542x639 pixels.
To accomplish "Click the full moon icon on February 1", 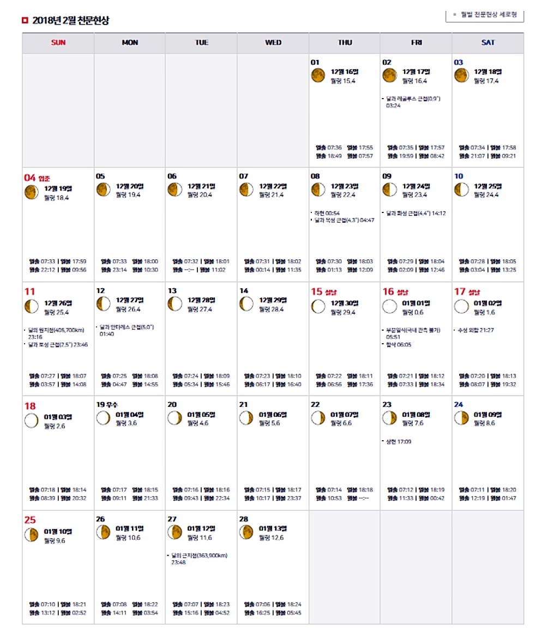I will coord(318,75).
